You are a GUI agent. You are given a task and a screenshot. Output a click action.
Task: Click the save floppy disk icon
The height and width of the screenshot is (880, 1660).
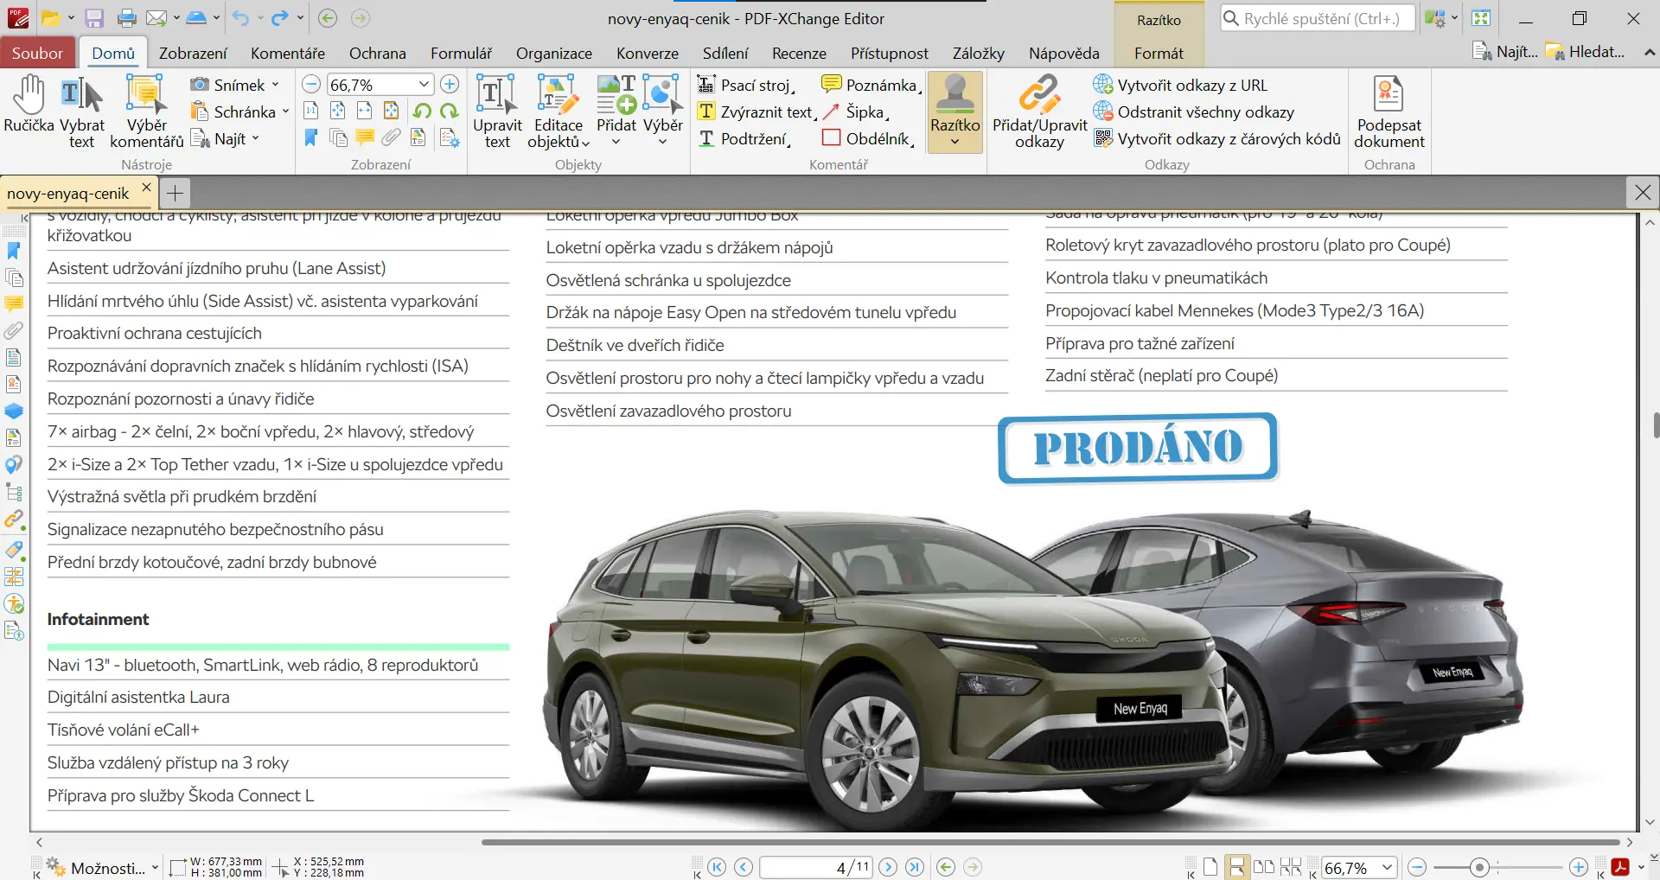94,18
